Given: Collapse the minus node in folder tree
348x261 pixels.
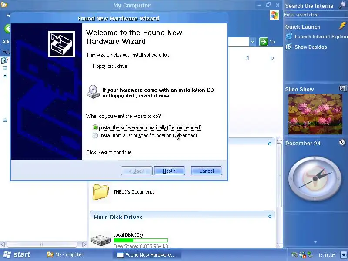Looking at the screenshot, I should [x=5, y=75].
